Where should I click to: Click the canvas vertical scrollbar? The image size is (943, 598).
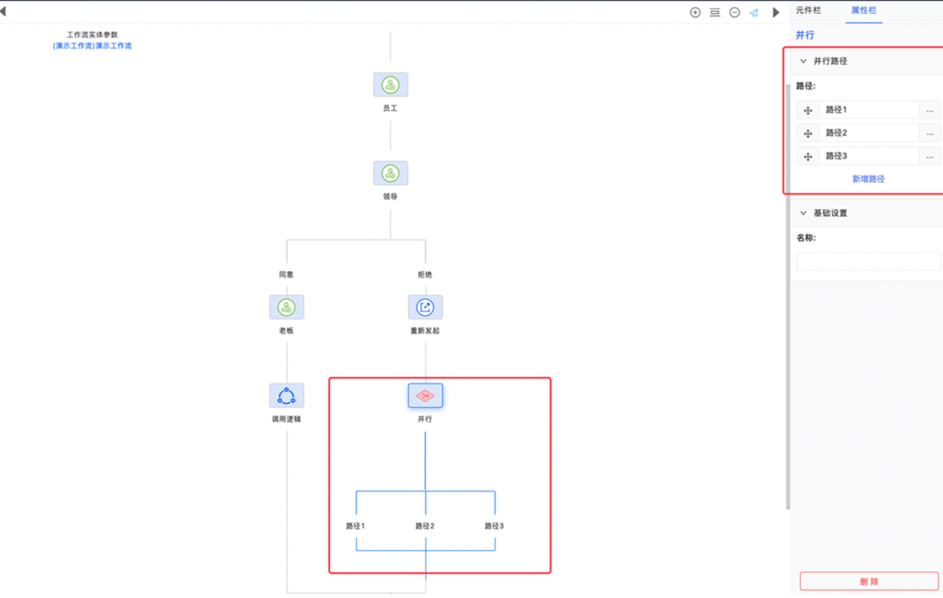point(787,296)
